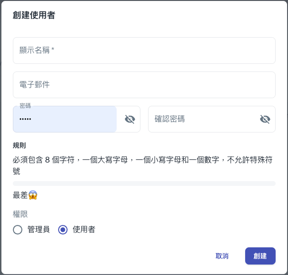Screen dimensions: 288x275
Task: Select the 使用者 radio button
Action: [x=63, y=230]
